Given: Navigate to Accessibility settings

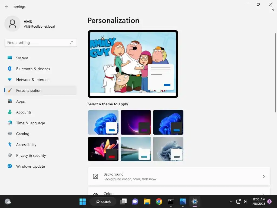Looking at the screenshot, I should (41, 145).
